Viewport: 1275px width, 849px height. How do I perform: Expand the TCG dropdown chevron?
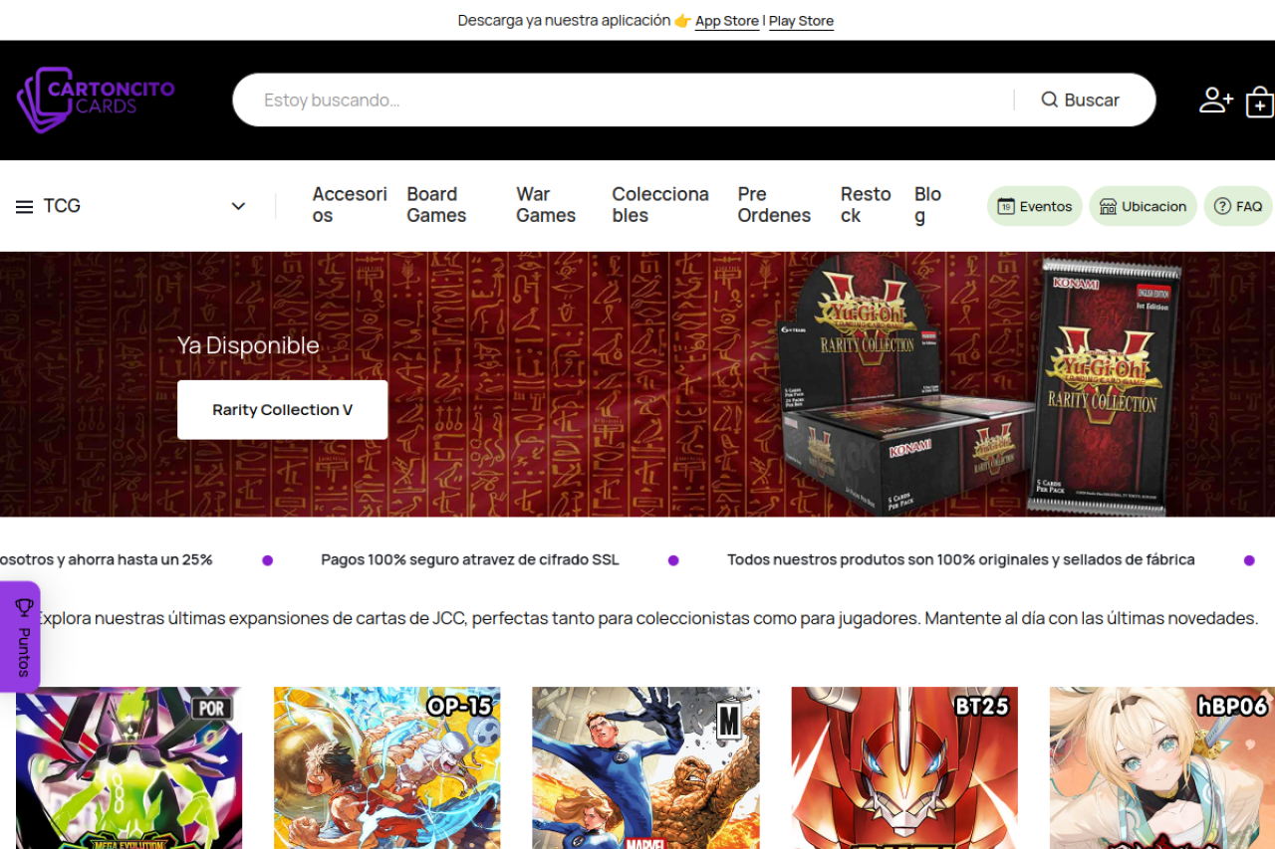tap(238, 206)
